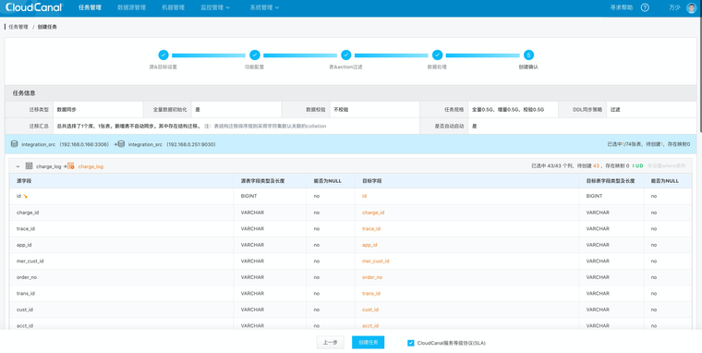The height and width of the screenshot is (353, 702).
Task: Click the target field trace_id
Action: (371, 229)
